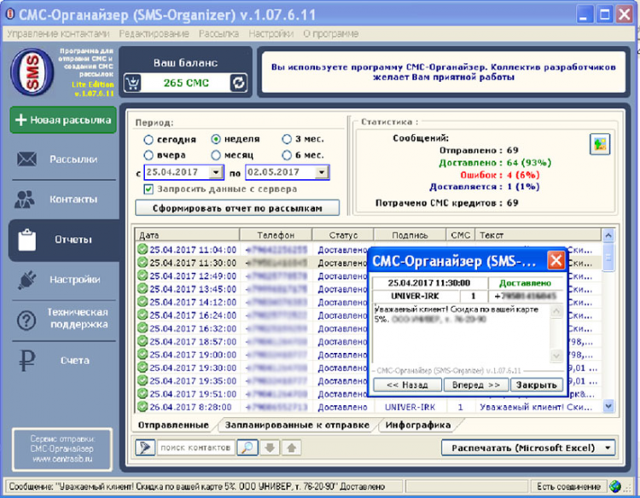Open О программе menu
Image resolution: width=640 pixels, height=498 pixels.
[330, 34]
